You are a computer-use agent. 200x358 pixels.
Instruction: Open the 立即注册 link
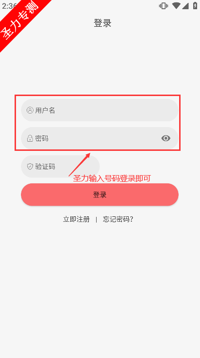coord(76,219)
